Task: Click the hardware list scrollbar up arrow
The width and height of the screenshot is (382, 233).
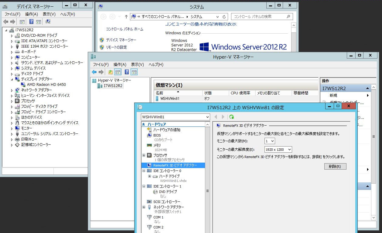Action: [208, 125]
